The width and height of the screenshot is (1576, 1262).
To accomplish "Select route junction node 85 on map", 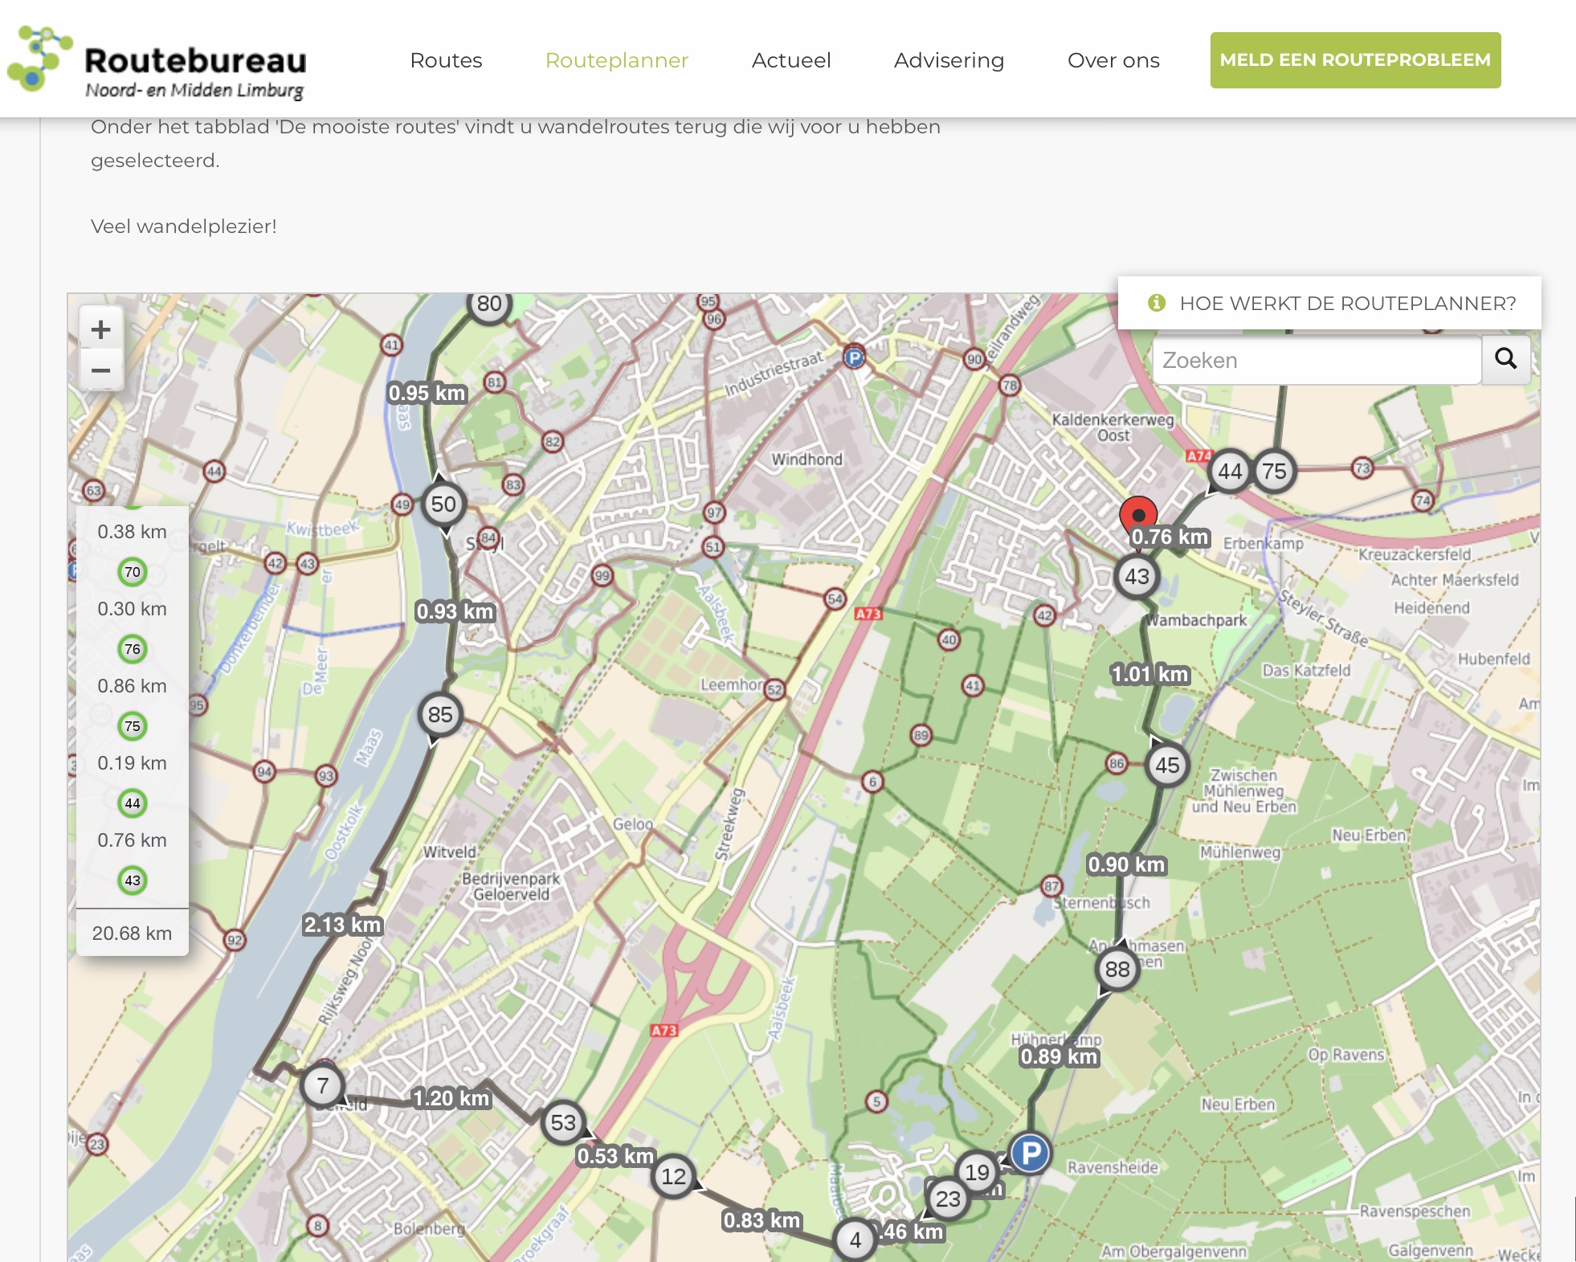I will click(x=440, y=714).
